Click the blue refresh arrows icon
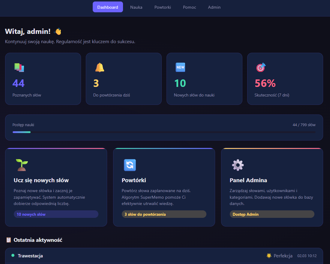Screen dimensions: 330x264 point(130,165)
